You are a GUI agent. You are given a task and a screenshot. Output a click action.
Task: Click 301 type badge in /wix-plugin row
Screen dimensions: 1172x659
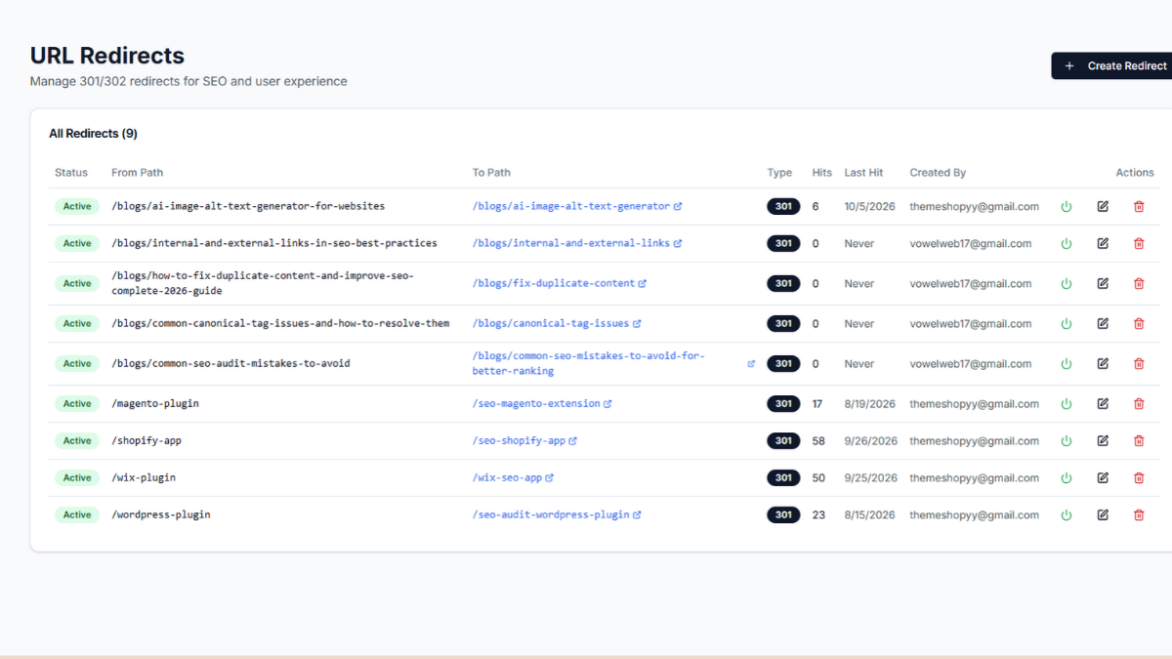[783, 477]
